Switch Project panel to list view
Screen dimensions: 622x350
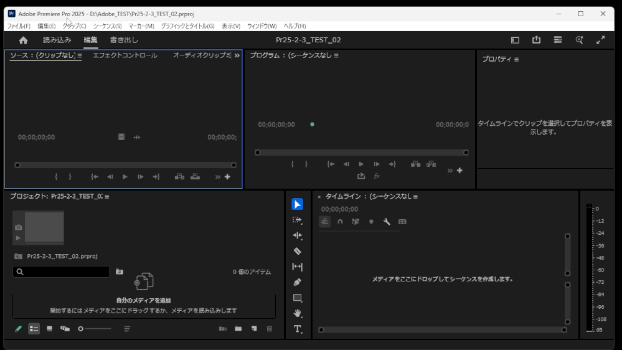click(x=34, y=329)
